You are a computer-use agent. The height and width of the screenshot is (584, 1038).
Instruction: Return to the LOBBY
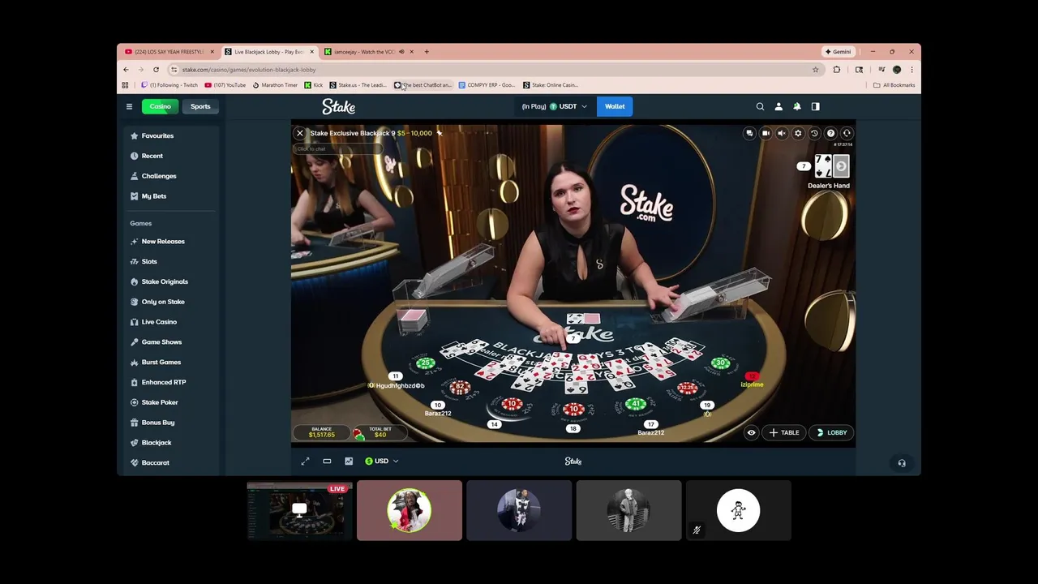coord(832,432)
